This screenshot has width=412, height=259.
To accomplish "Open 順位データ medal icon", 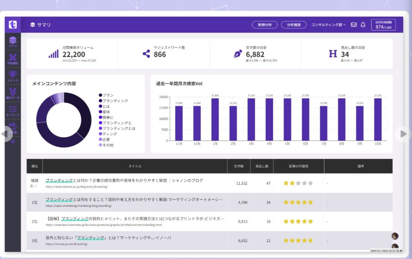I will click(13, 94).
